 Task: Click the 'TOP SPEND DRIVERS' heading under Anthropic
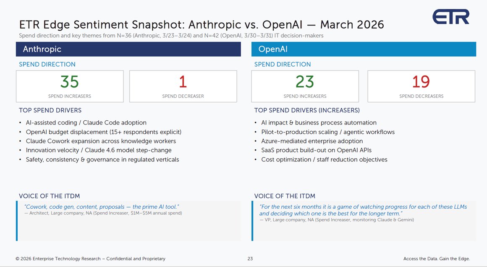[50, 110]
